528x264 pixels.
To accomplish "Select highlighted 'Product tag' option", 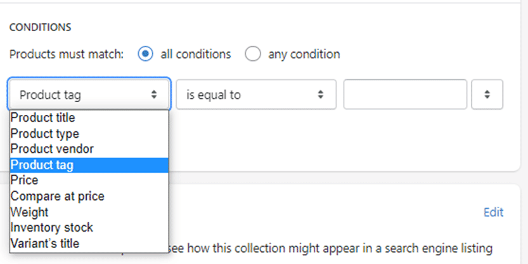I will click(x=89, y=165).
